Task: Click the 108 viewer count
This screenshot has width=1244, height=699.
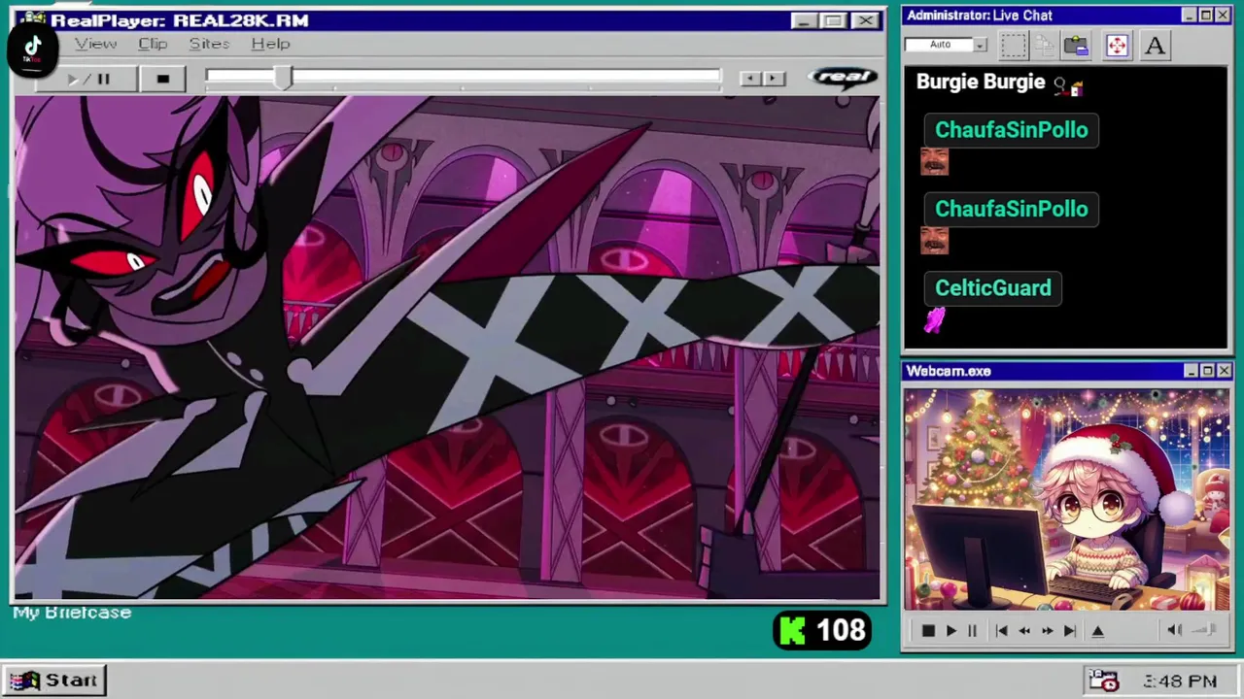Action: click(841, 631)
